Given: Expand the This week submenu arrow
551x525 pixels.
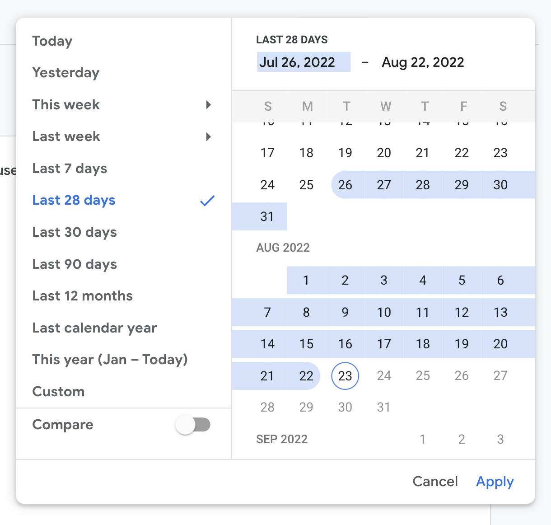Looking at the screenshot, I should (208, 105).
